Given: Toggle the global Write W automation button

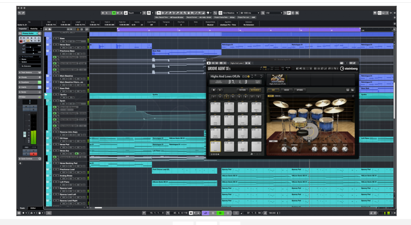Looking at the screenshot, I should coord(118,13).
